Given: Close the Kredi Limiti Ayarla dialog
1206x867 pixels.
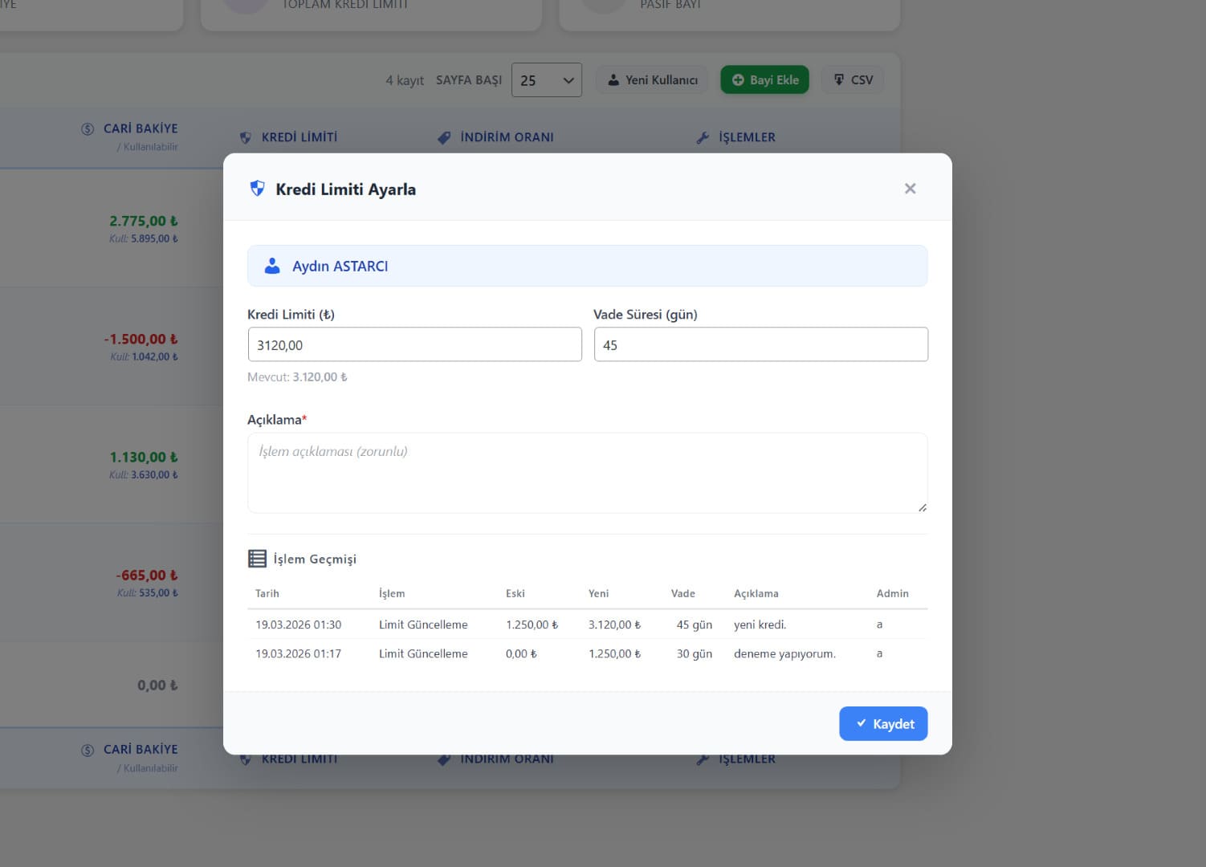Looking at the screenshot, I should click(910, 189).
